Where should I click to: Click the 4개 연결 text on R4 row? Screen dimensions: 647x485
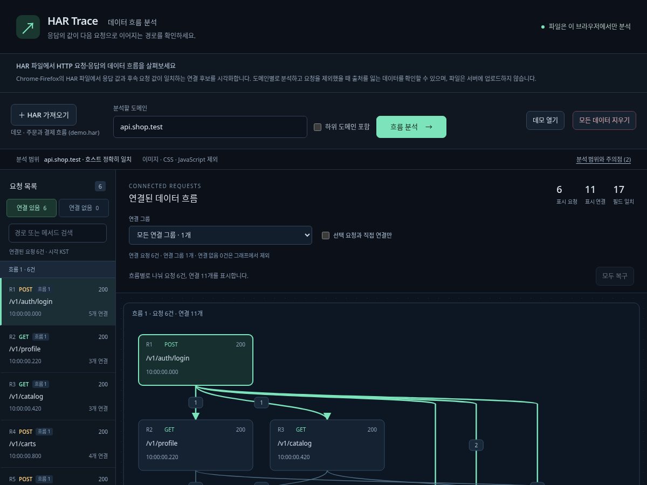[x=98, y=456]
